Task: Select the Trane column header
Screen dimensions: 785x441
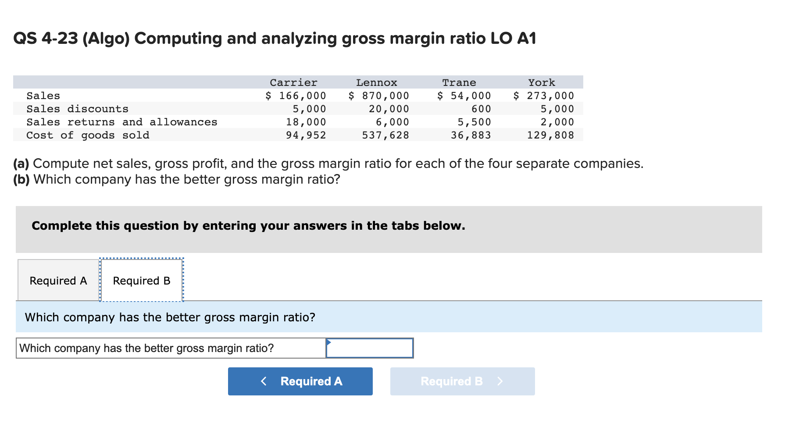Action: tap(459, 82)
